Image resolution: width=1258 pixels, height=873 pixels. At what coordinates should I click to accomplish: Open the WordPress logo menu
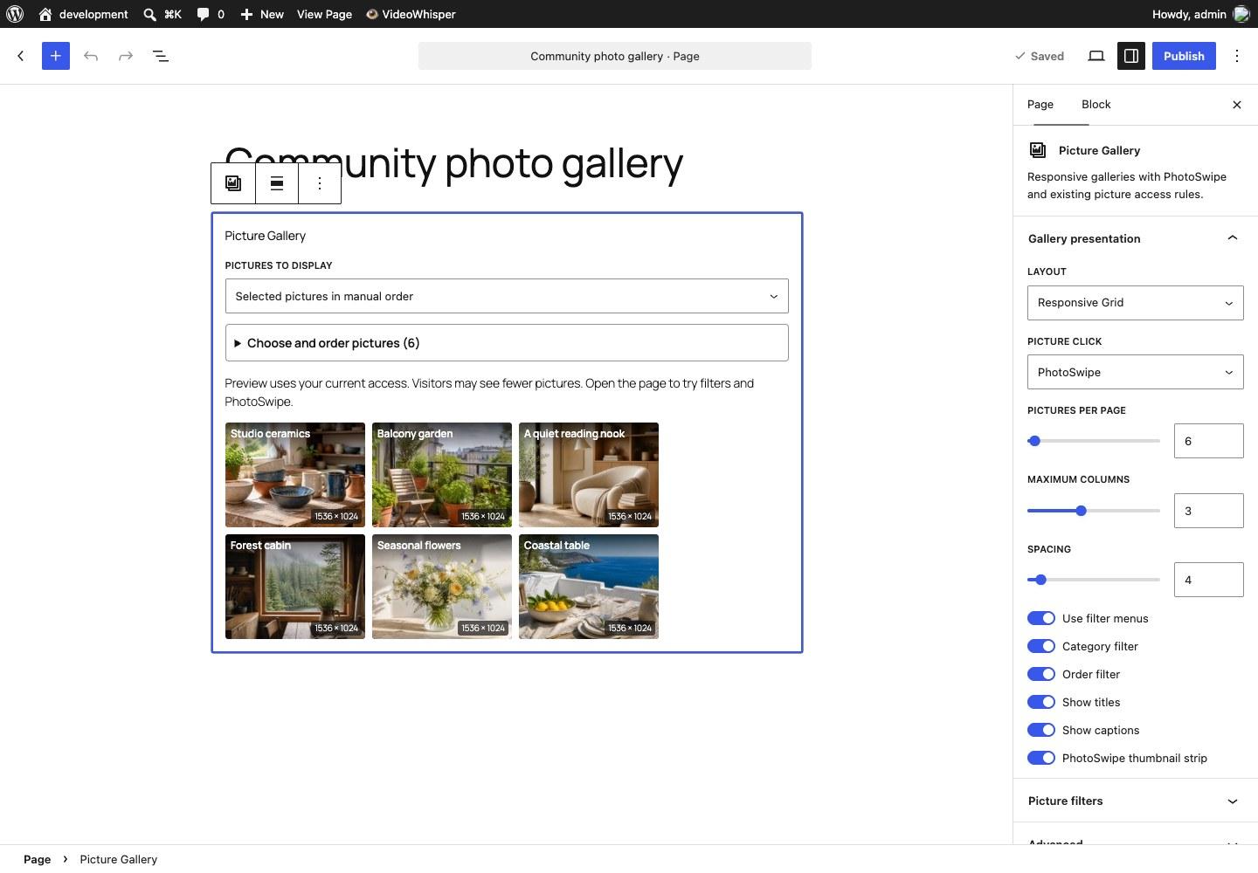15,14
